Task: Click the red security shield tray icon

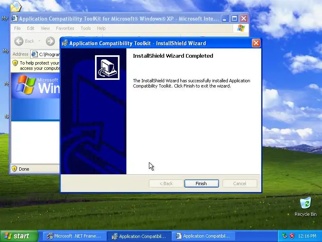Action: tap(292, 236)
